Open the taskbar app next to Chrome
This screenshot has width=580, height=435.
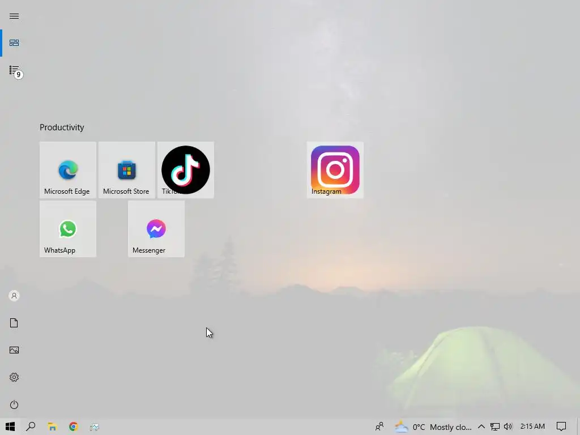pyautogui.click(x=95, y=427)
